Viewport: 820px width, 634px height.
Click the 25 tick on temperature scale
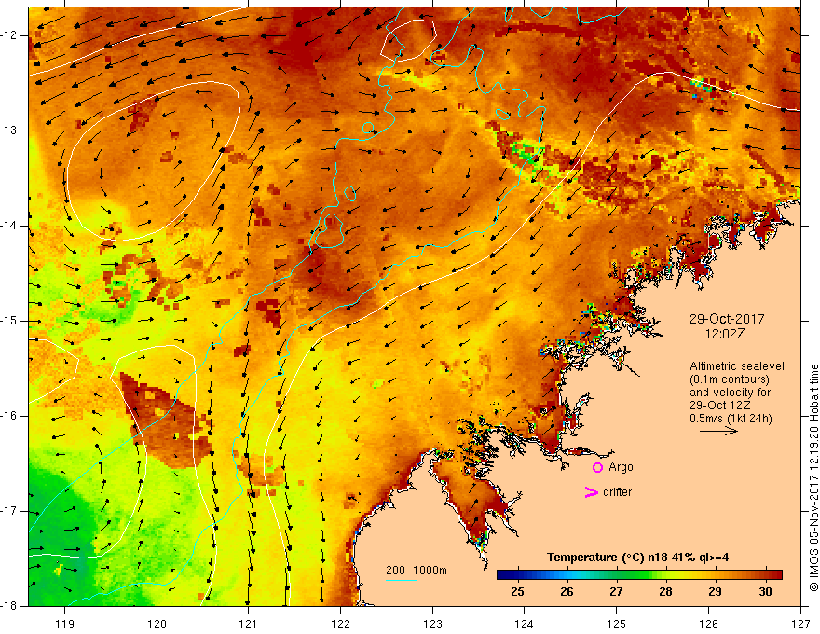(518, 592)
